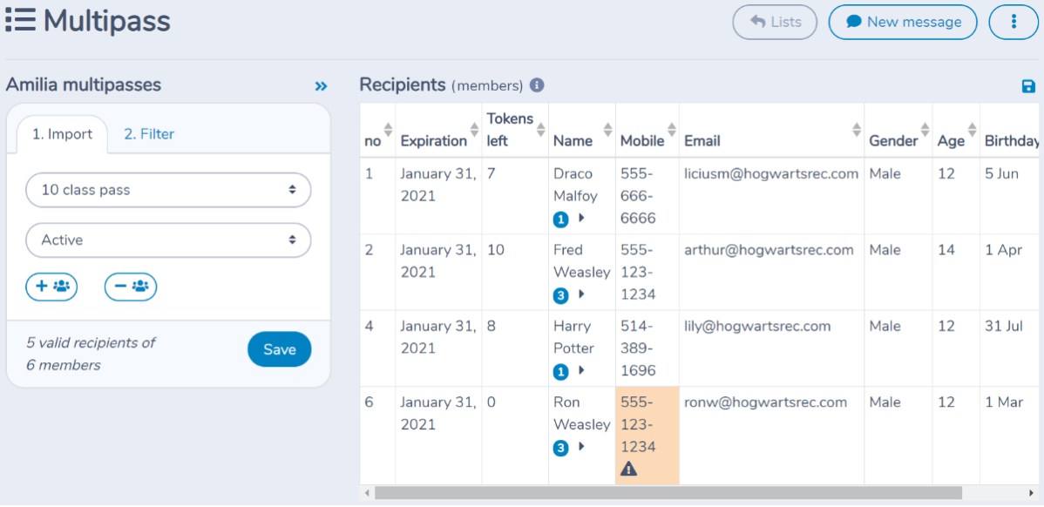Open the 10 class pass dropdown
This screenshot has height=507, width=1044.
tap(168, 190)
